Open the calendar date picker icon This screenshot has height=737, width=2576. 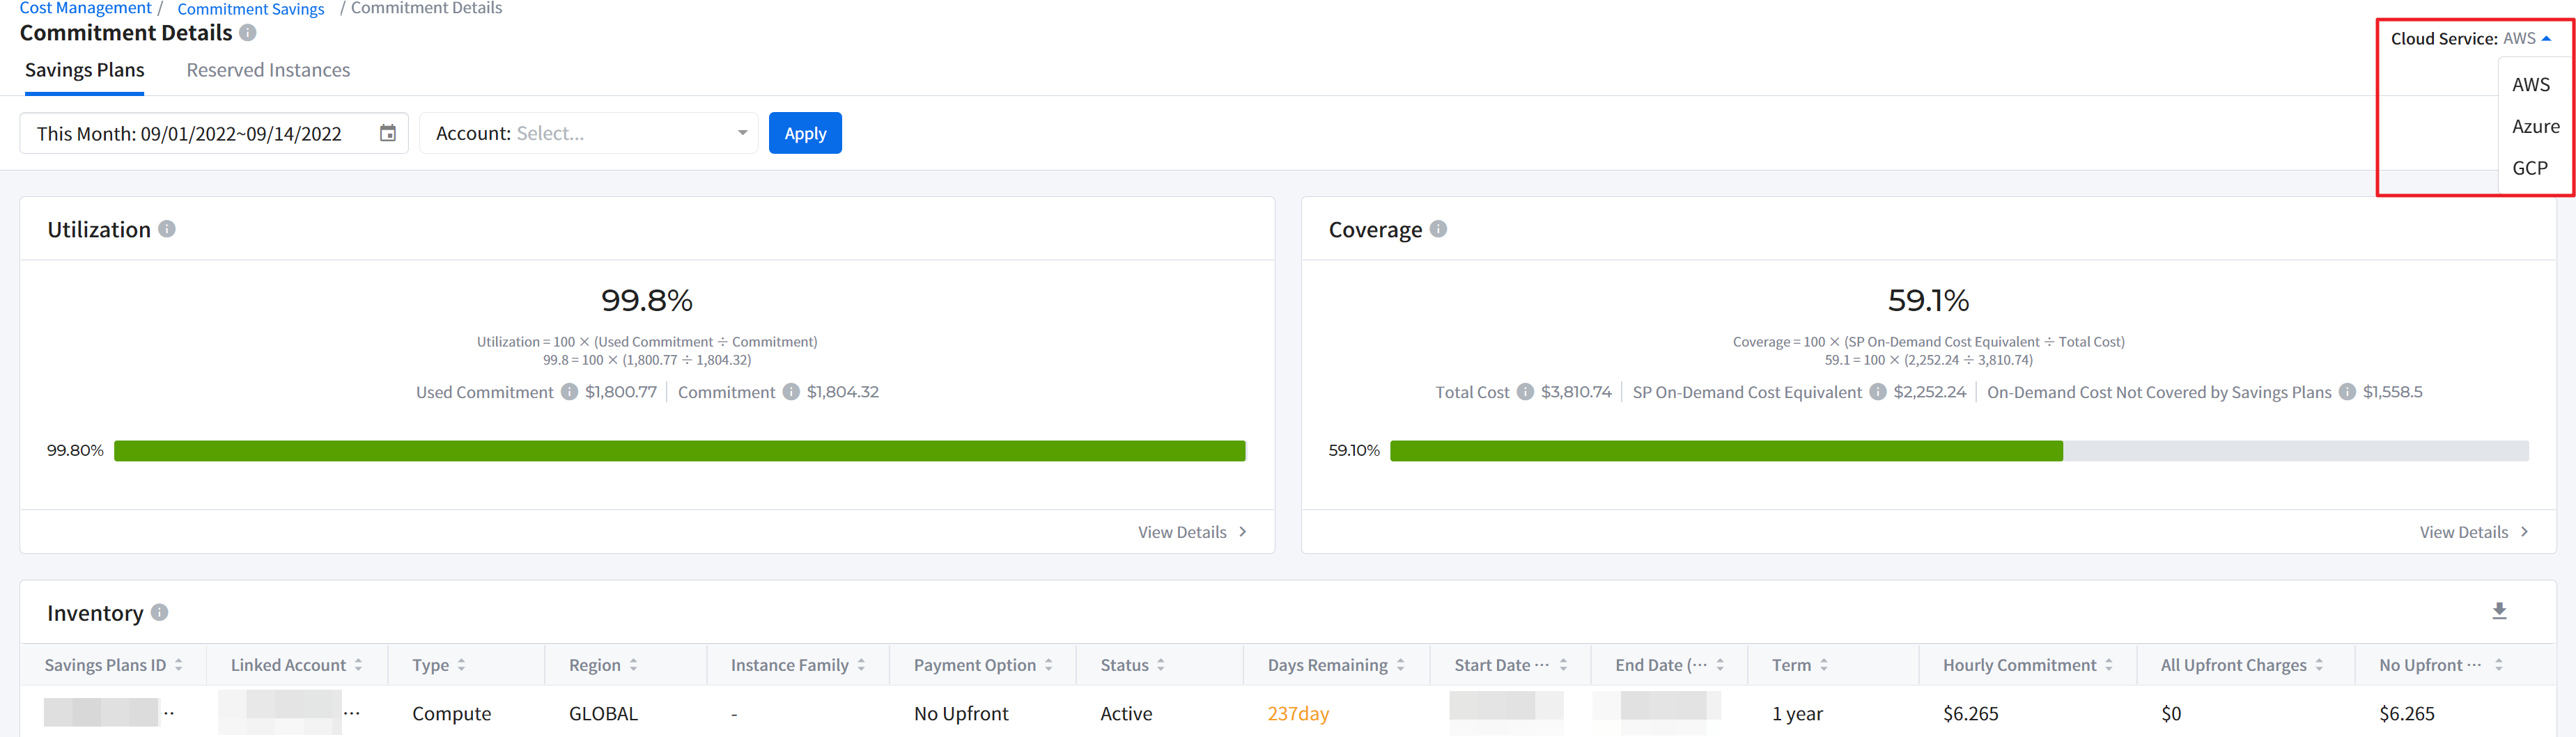tap(388, 133)
